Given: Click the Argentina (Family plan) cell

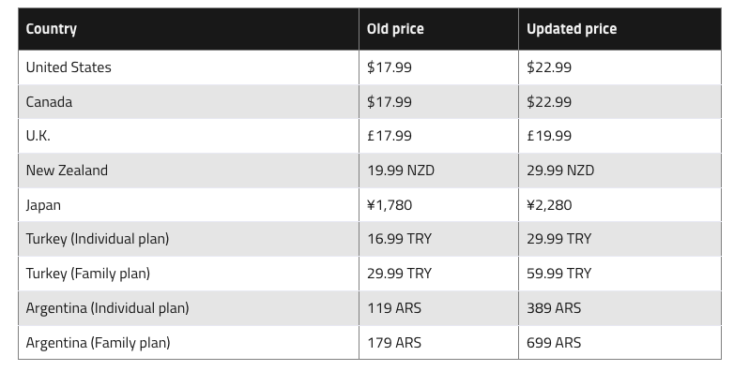Looking at the screenshot, I should [189, 343].
